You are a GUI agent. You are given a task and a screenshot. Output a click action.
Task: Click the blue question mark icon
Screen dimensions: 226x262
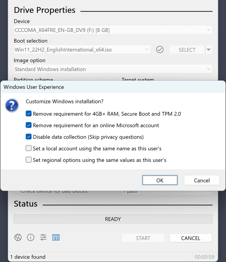(x=12, y=106)
